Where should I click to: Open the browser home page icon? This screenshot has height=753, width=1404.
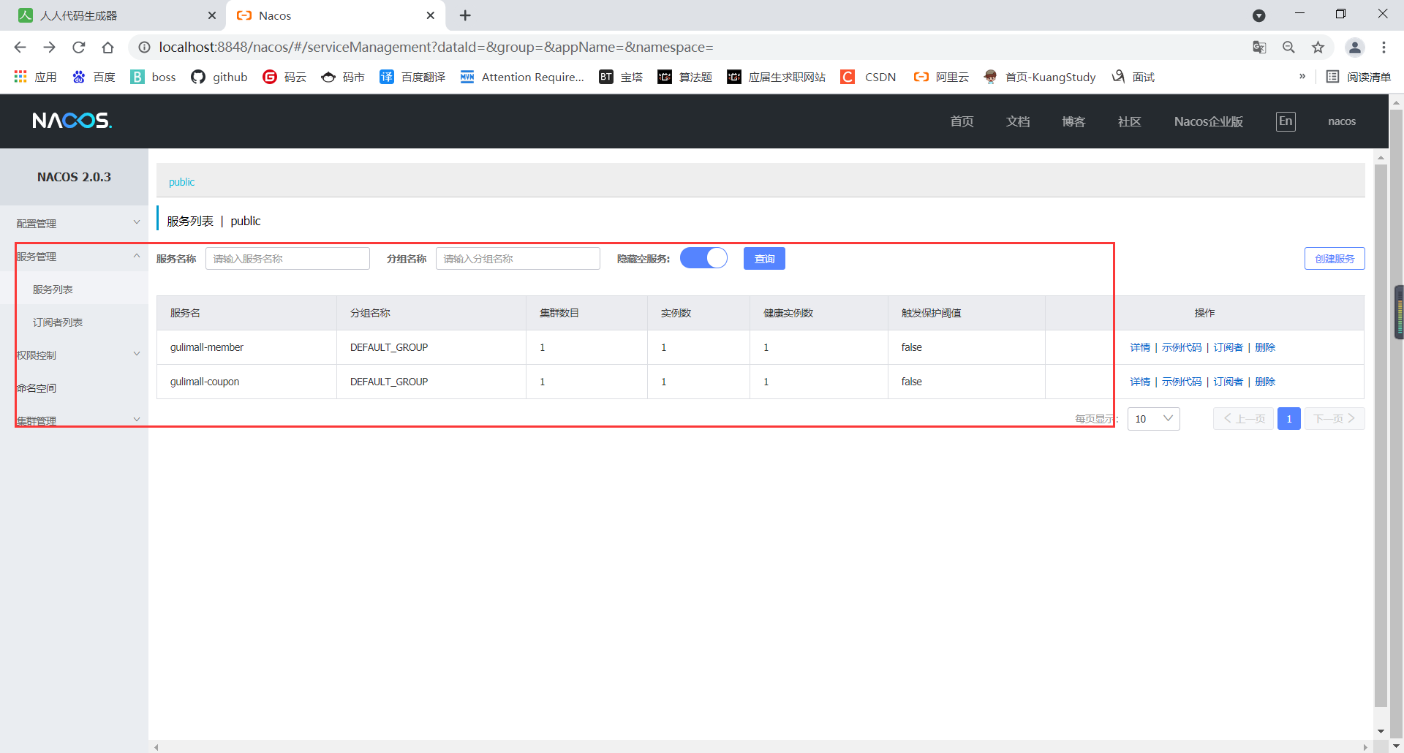(107, 48)
